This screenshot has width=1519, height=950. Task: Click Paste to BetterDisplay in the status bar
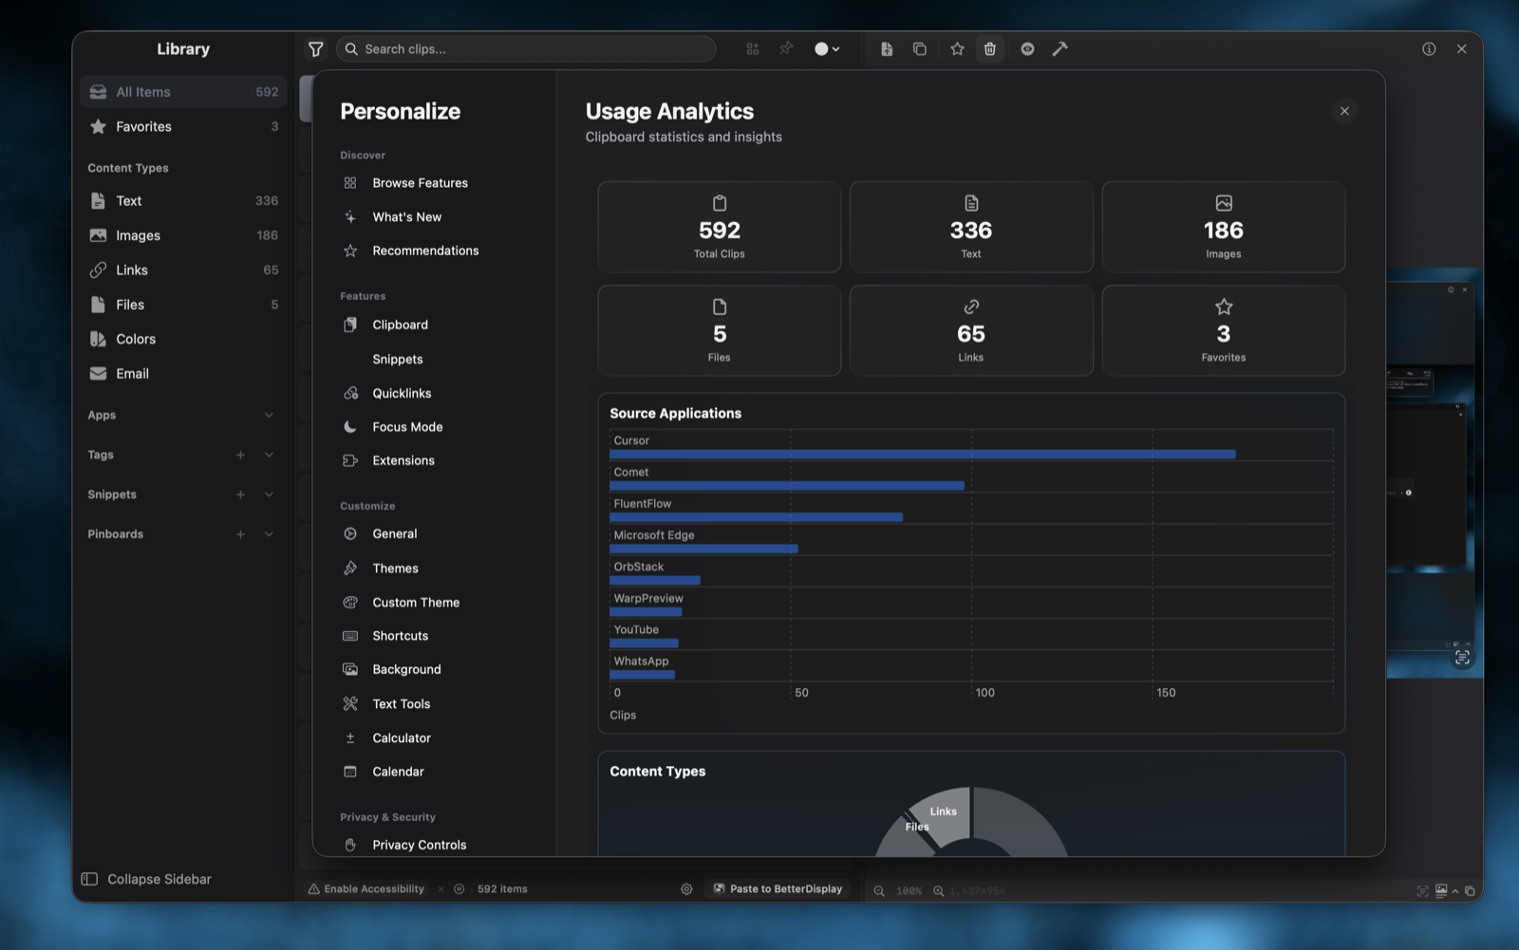778,889
